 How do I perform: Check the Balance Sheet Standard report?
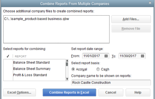[8, 62]
